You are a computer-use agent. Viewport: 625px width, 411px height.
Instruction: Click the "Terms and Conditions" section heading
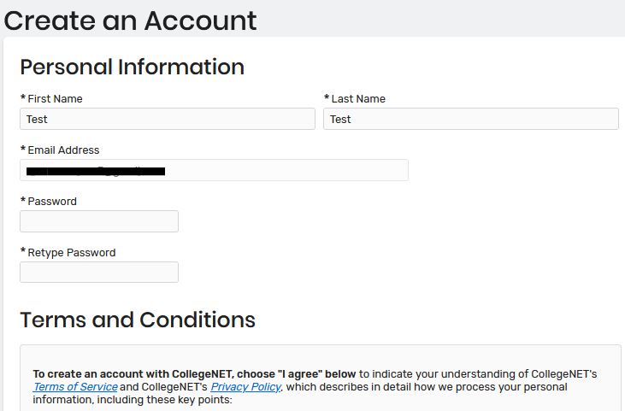tap(138, 320)
